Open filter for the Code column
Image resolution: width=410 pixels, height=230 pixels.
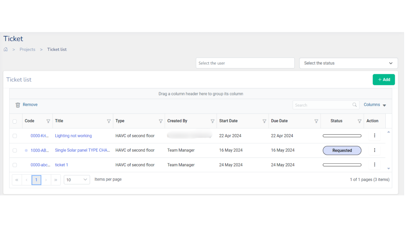pyautogui.click(x=48, y=121)
